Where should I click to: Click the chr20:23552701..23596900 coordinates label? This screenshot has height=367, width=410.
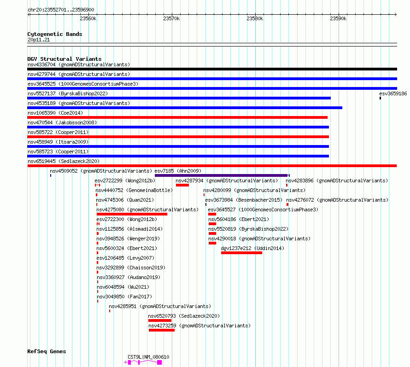pyautogui.click(x=61, y=10)
